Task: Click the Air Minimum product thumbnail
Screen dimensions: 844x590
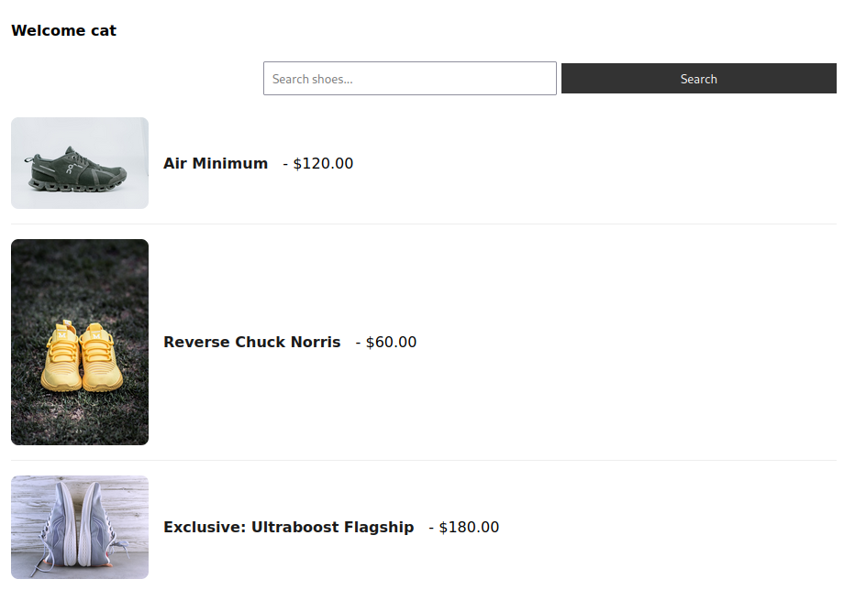Action: 79,162
